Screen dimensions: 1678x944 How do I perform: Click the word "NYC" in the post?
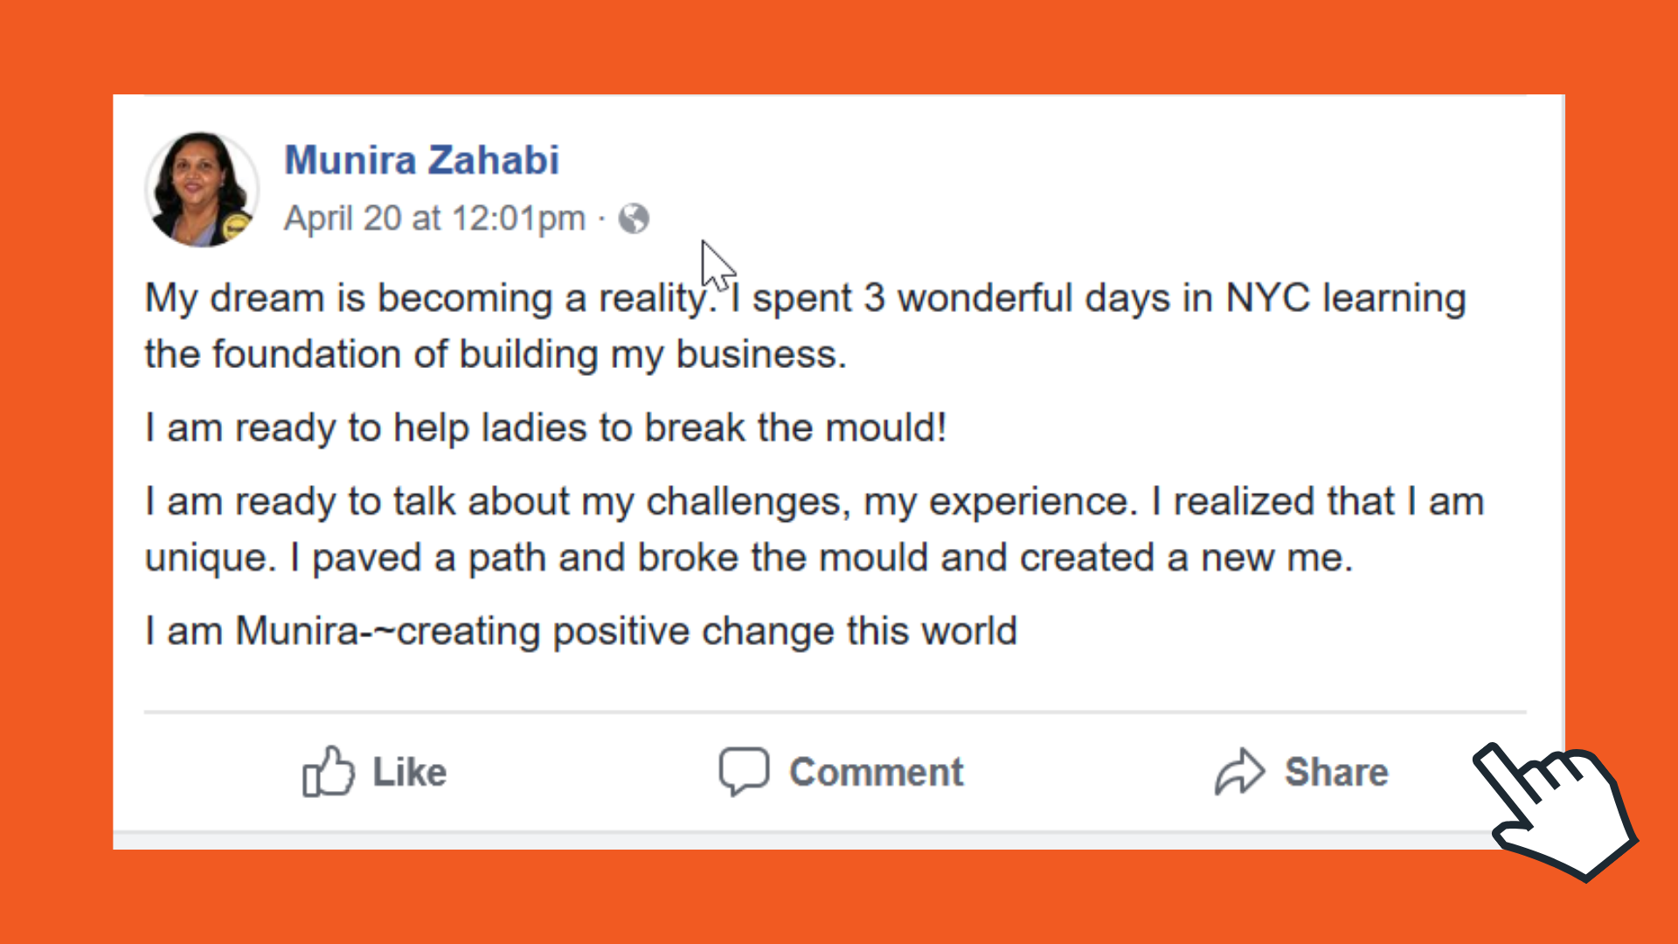[1267, 299]
